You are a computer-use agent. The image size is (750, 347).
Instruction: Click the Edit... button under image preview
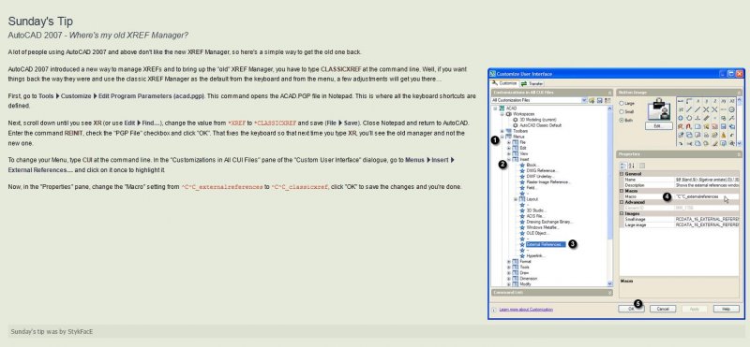(659, 126)
